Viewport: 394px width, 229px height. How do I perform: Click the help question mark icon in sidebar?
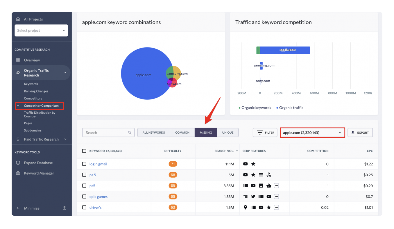65,208
